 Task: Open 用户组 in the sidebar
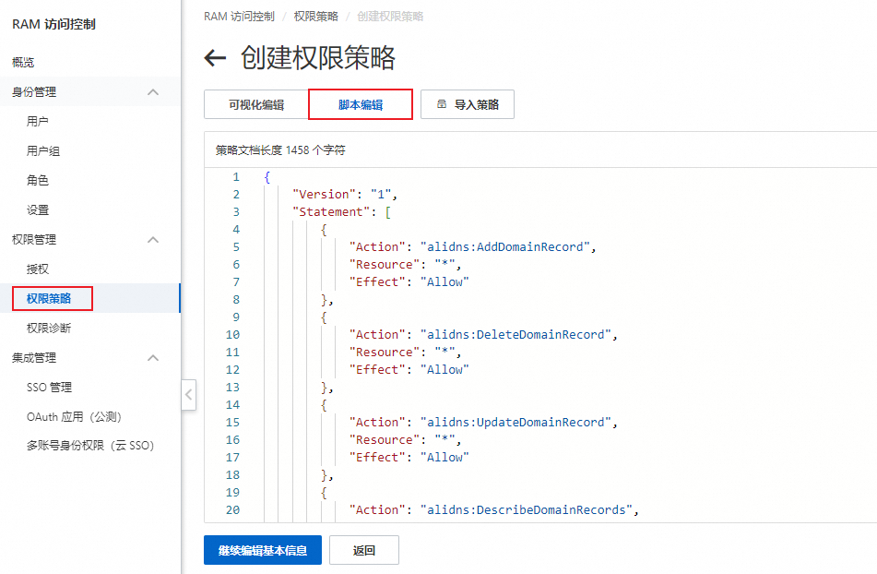tap(43, 151)
